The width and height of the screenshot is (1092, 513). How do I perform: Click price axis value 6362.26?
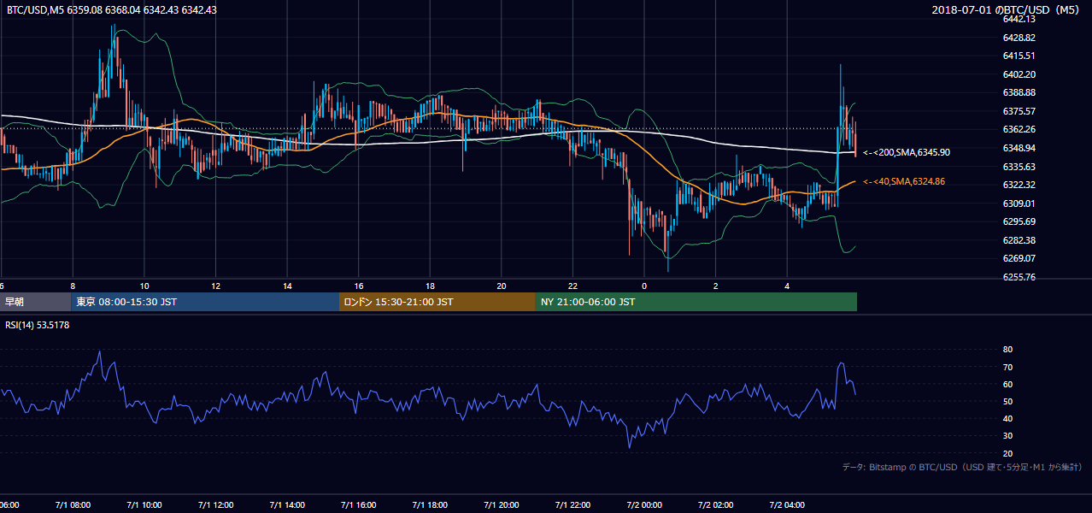pyautogui.click(x=1019, y=129)
